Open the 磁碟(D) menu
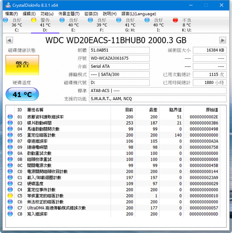Screen dimensions: 232x233 [x=91, y=14]
